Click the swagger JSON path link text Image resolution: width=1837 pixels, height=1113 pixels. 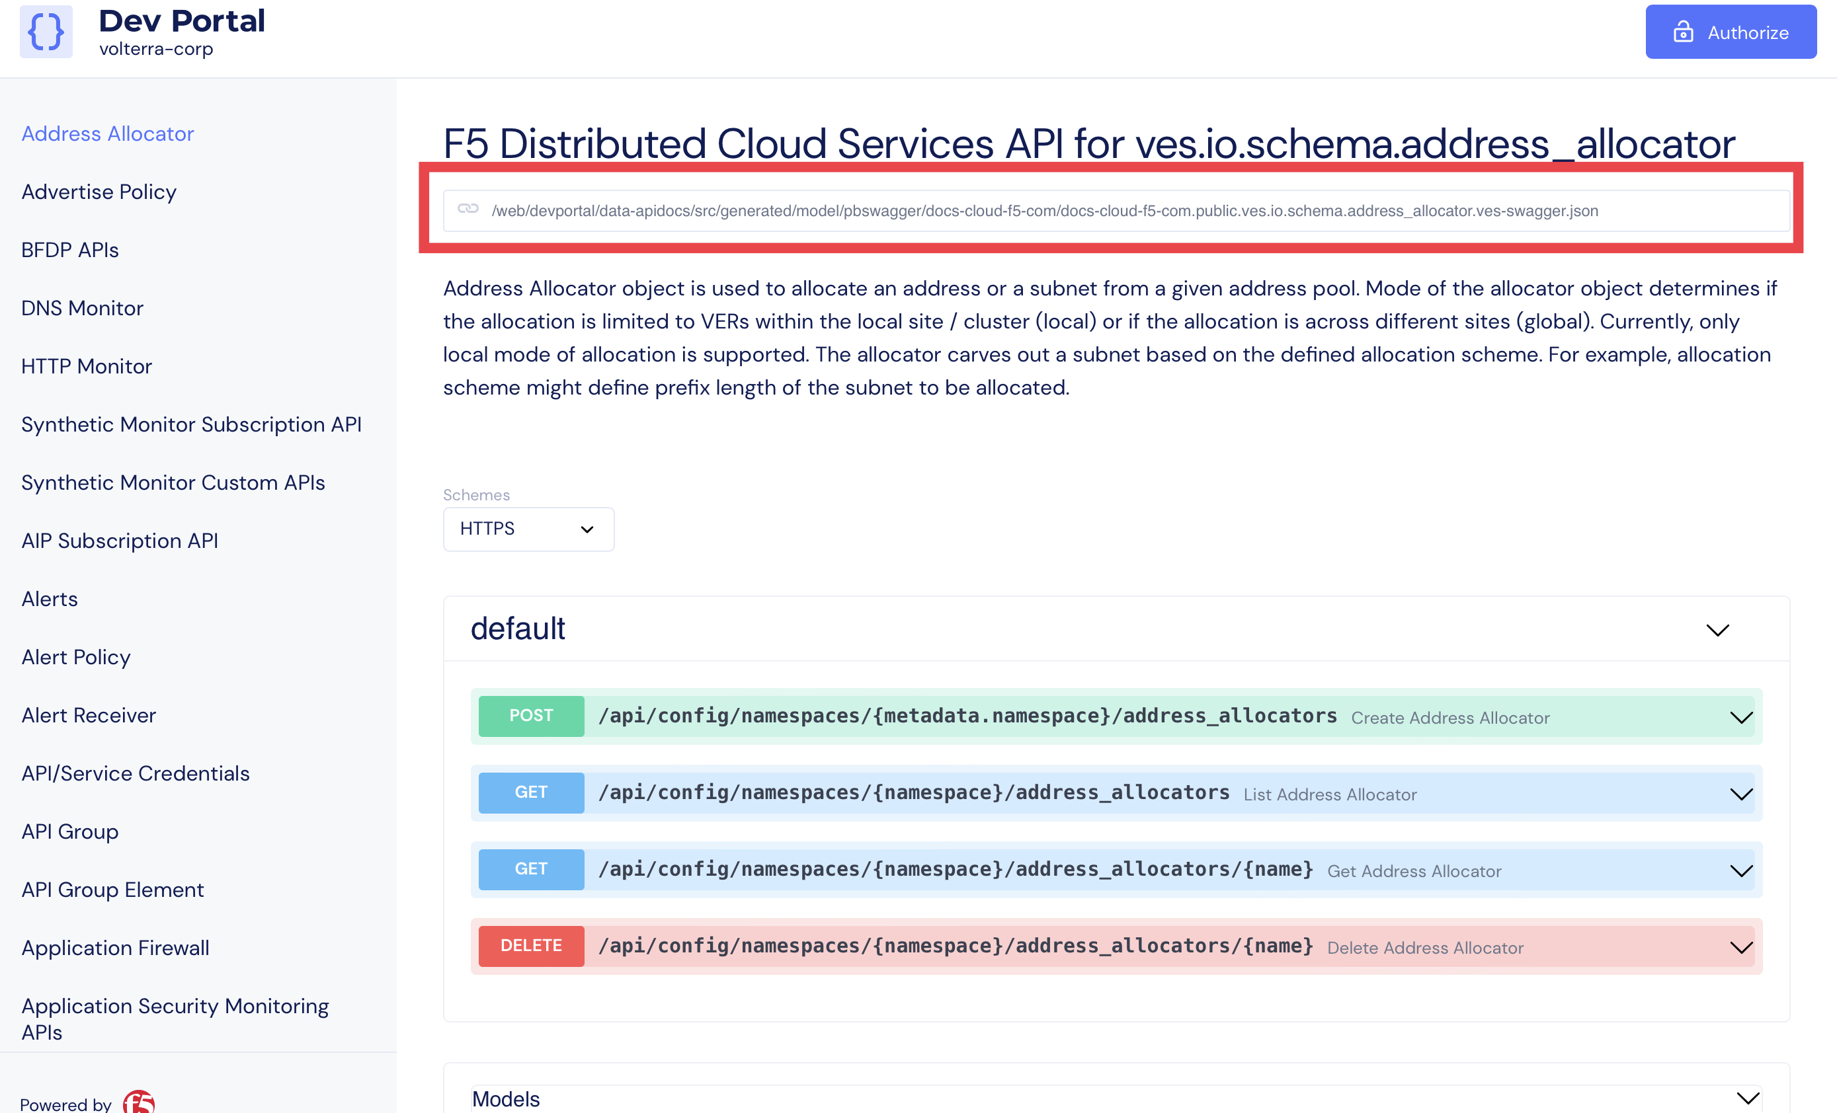coord(1045,211)
